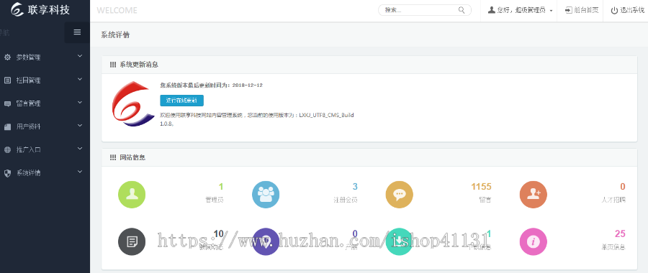The image size is (648, 273).
Task: Open the 栏目管理 sidebar menu
Action: 45,80
